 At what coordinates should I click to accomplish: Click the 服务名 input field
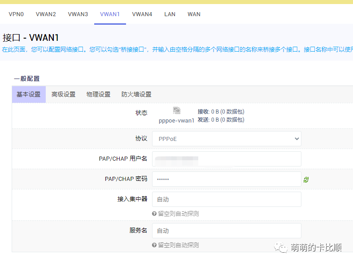click(227, 231)
